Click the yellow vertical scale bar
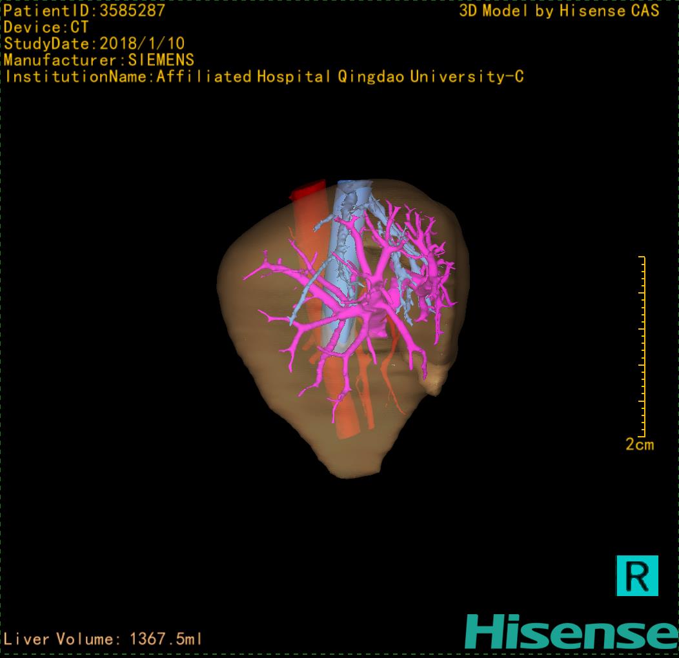This screenshot has height=658, width=679. pos(643,346)
